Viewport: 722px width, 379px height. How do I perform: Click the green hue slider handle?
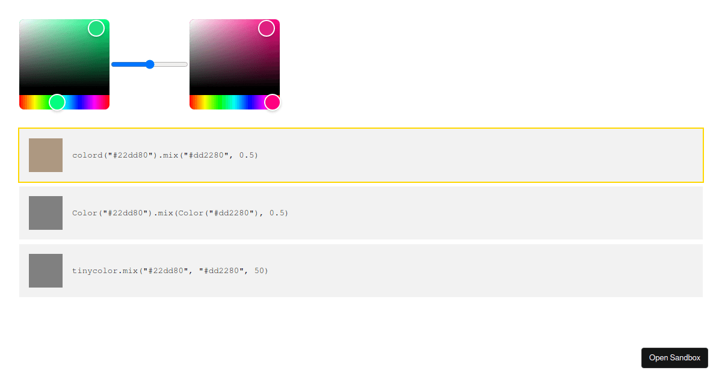coord(57,102)
